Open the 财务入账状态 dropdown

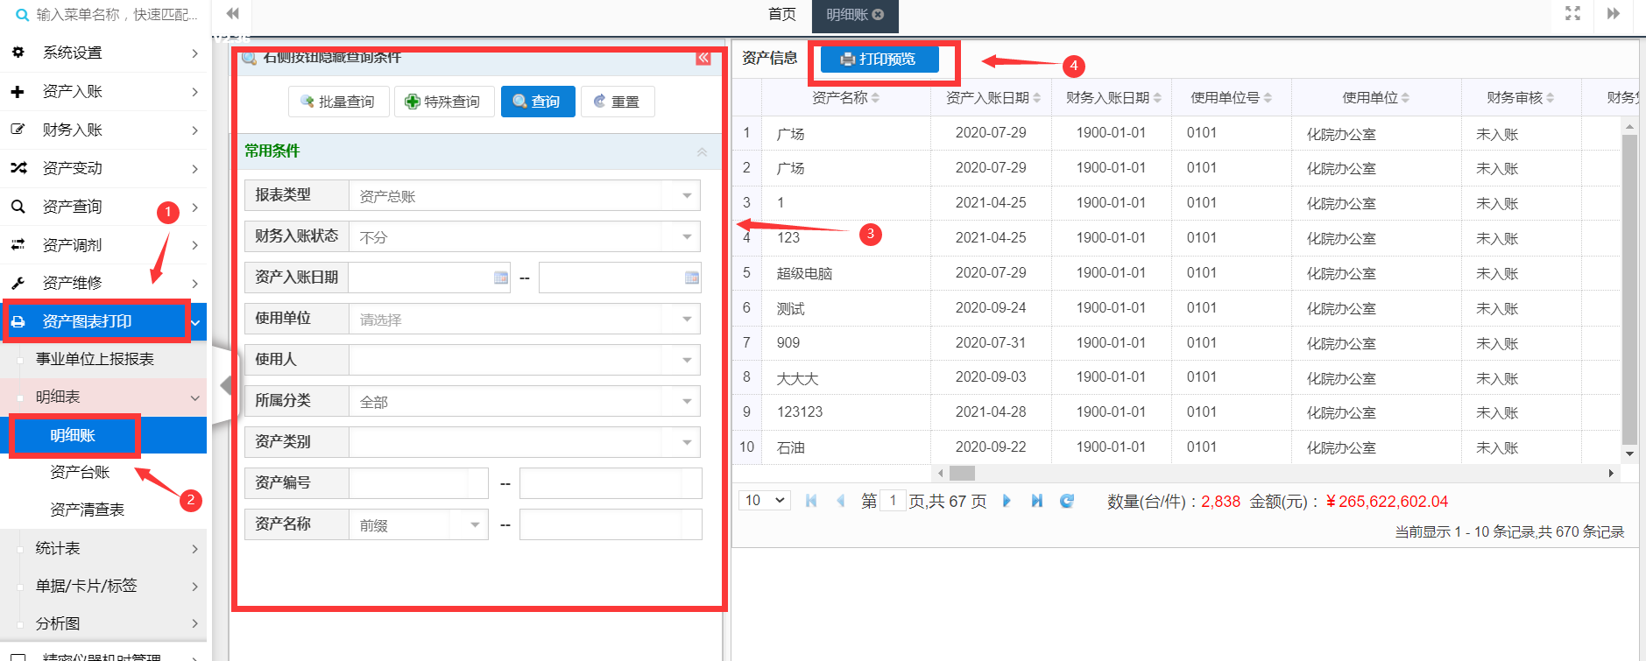[x=687, y=236]
